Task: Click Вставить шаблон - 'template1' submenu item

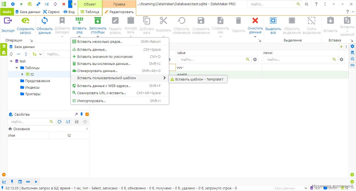Action: (198, 79)
